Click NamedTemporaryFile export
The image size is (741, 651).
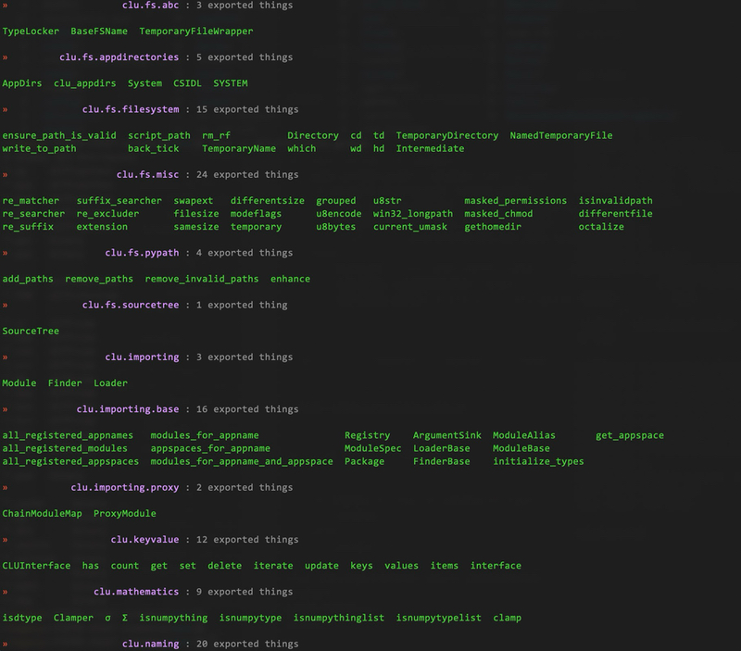click(x=561, y=135)
